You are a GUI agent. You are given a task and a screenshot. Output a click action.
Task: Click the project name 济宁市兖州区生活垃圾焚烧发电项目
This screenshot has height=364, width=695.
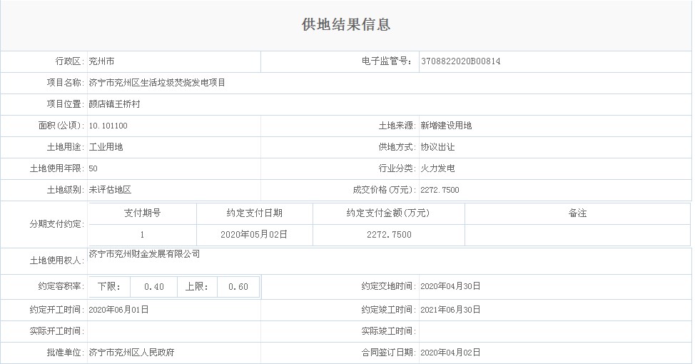(157, 83)
